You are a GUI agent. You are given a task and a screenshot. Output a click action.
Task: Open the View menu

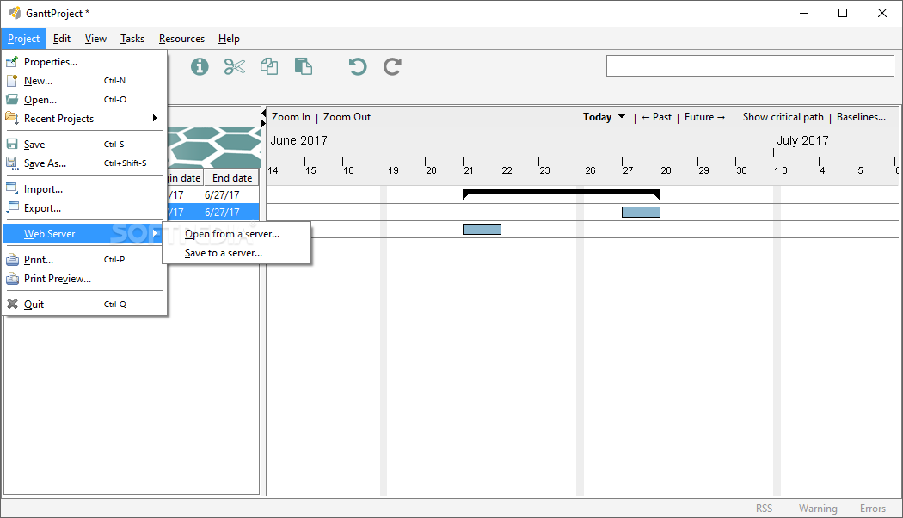(95, 39)
